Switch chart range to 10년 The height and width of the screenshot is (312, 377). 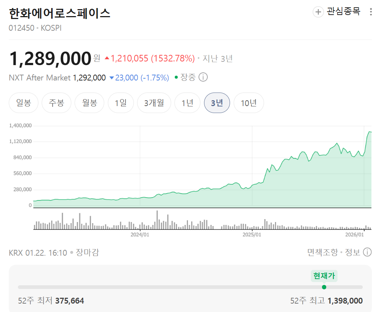click(x=249, y=103)
